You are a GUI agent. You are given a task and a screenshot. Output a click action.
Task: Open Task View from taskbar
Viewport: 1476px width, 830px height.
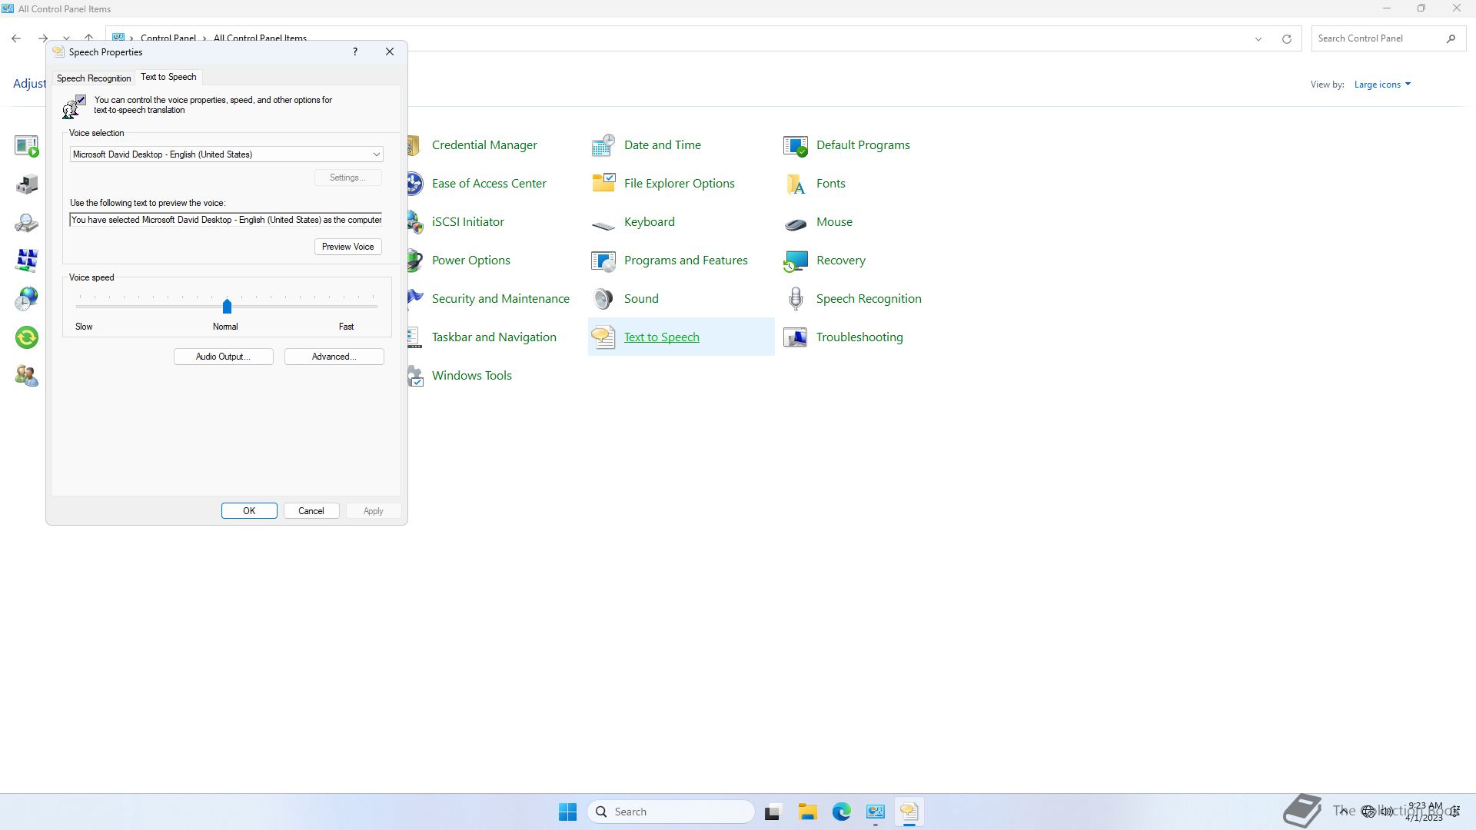coord(773,812)
